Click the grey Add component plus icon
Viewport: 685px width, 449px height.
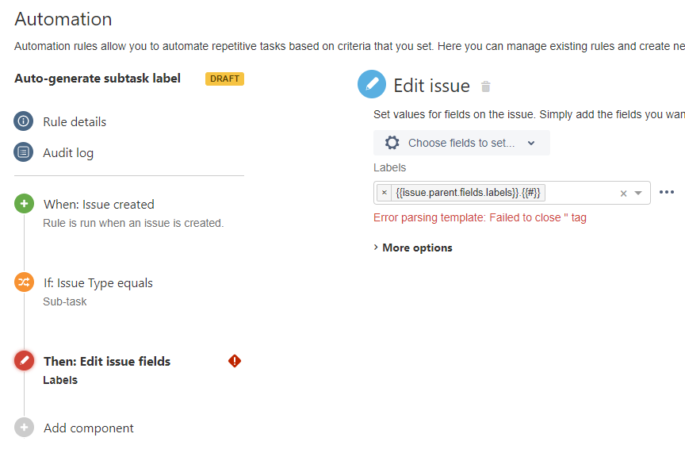[x=24, y=427]
